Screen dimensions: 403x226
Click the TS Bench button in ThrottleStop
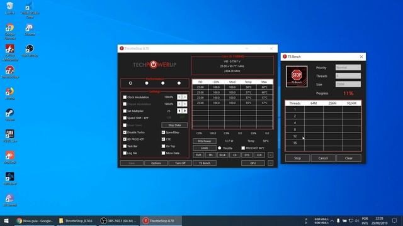tap(205, 163)
